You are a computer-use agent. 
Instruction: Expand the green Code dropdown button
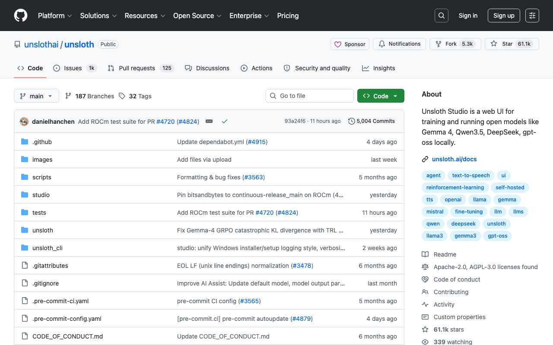coord(381,96)
